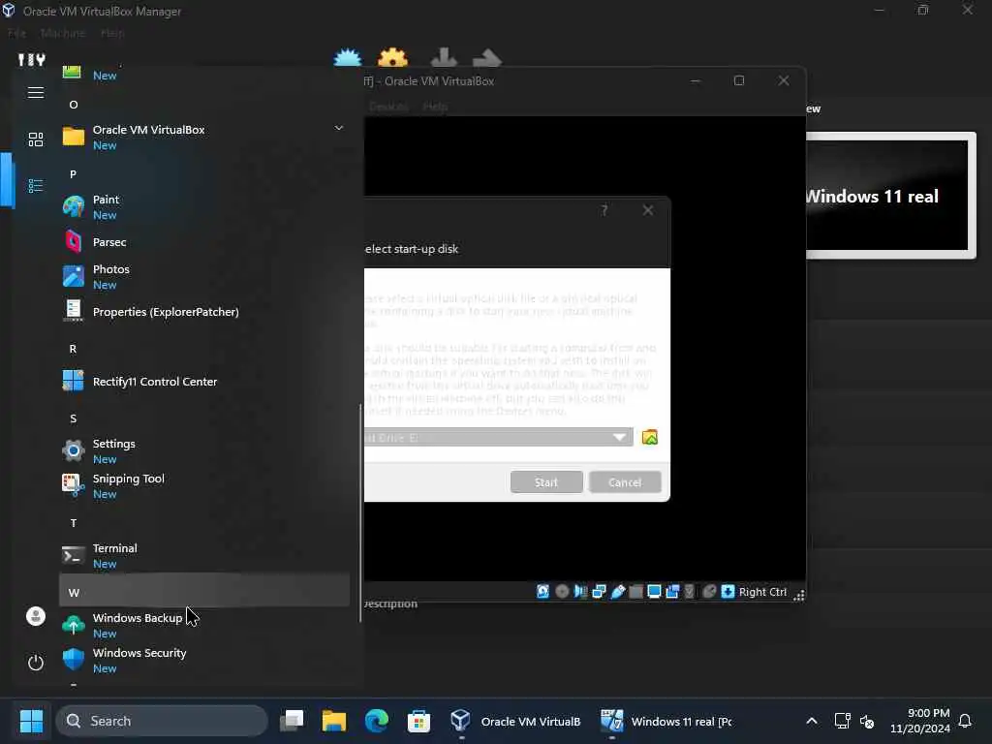Image resolution: width=992 pixels, height=744 pixels.
Task: Click mouse integration status icon
Action: 709,592
